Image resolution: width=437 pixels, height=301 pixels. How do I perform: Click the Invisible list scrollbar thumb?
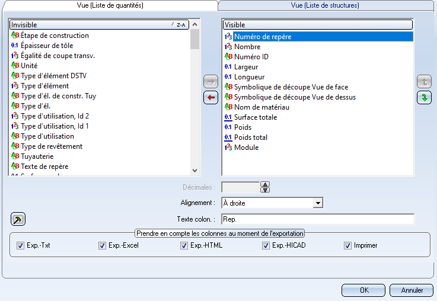click(195, 39)
